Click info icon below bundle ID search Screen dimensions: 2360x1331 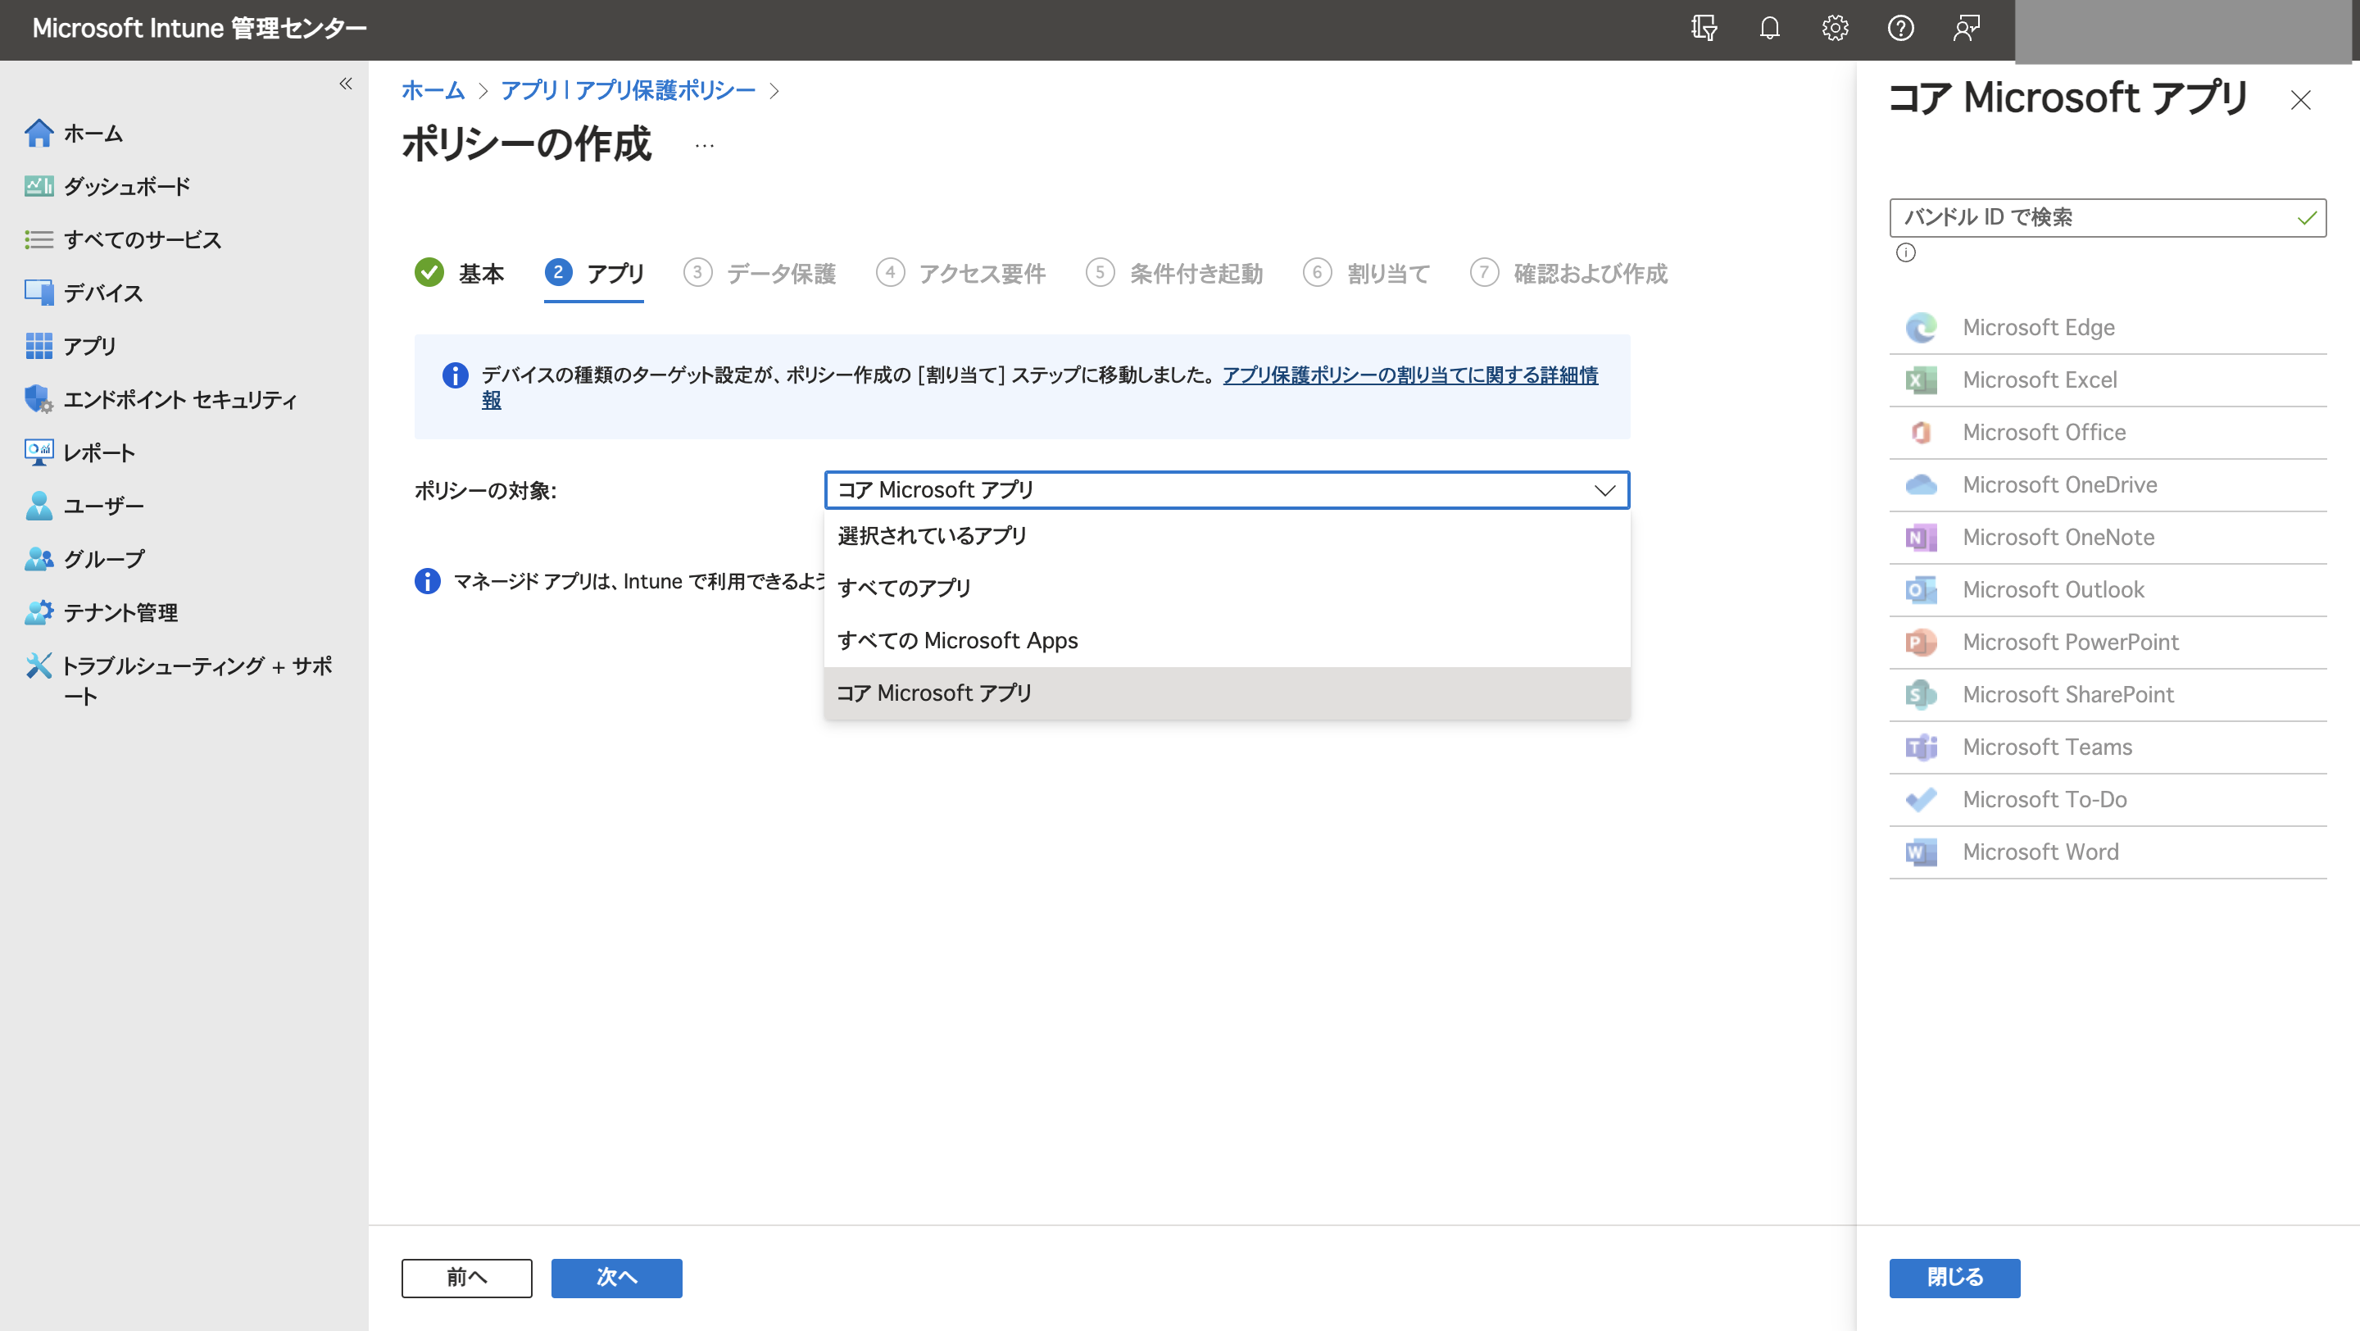click(x=1905, y=252)
